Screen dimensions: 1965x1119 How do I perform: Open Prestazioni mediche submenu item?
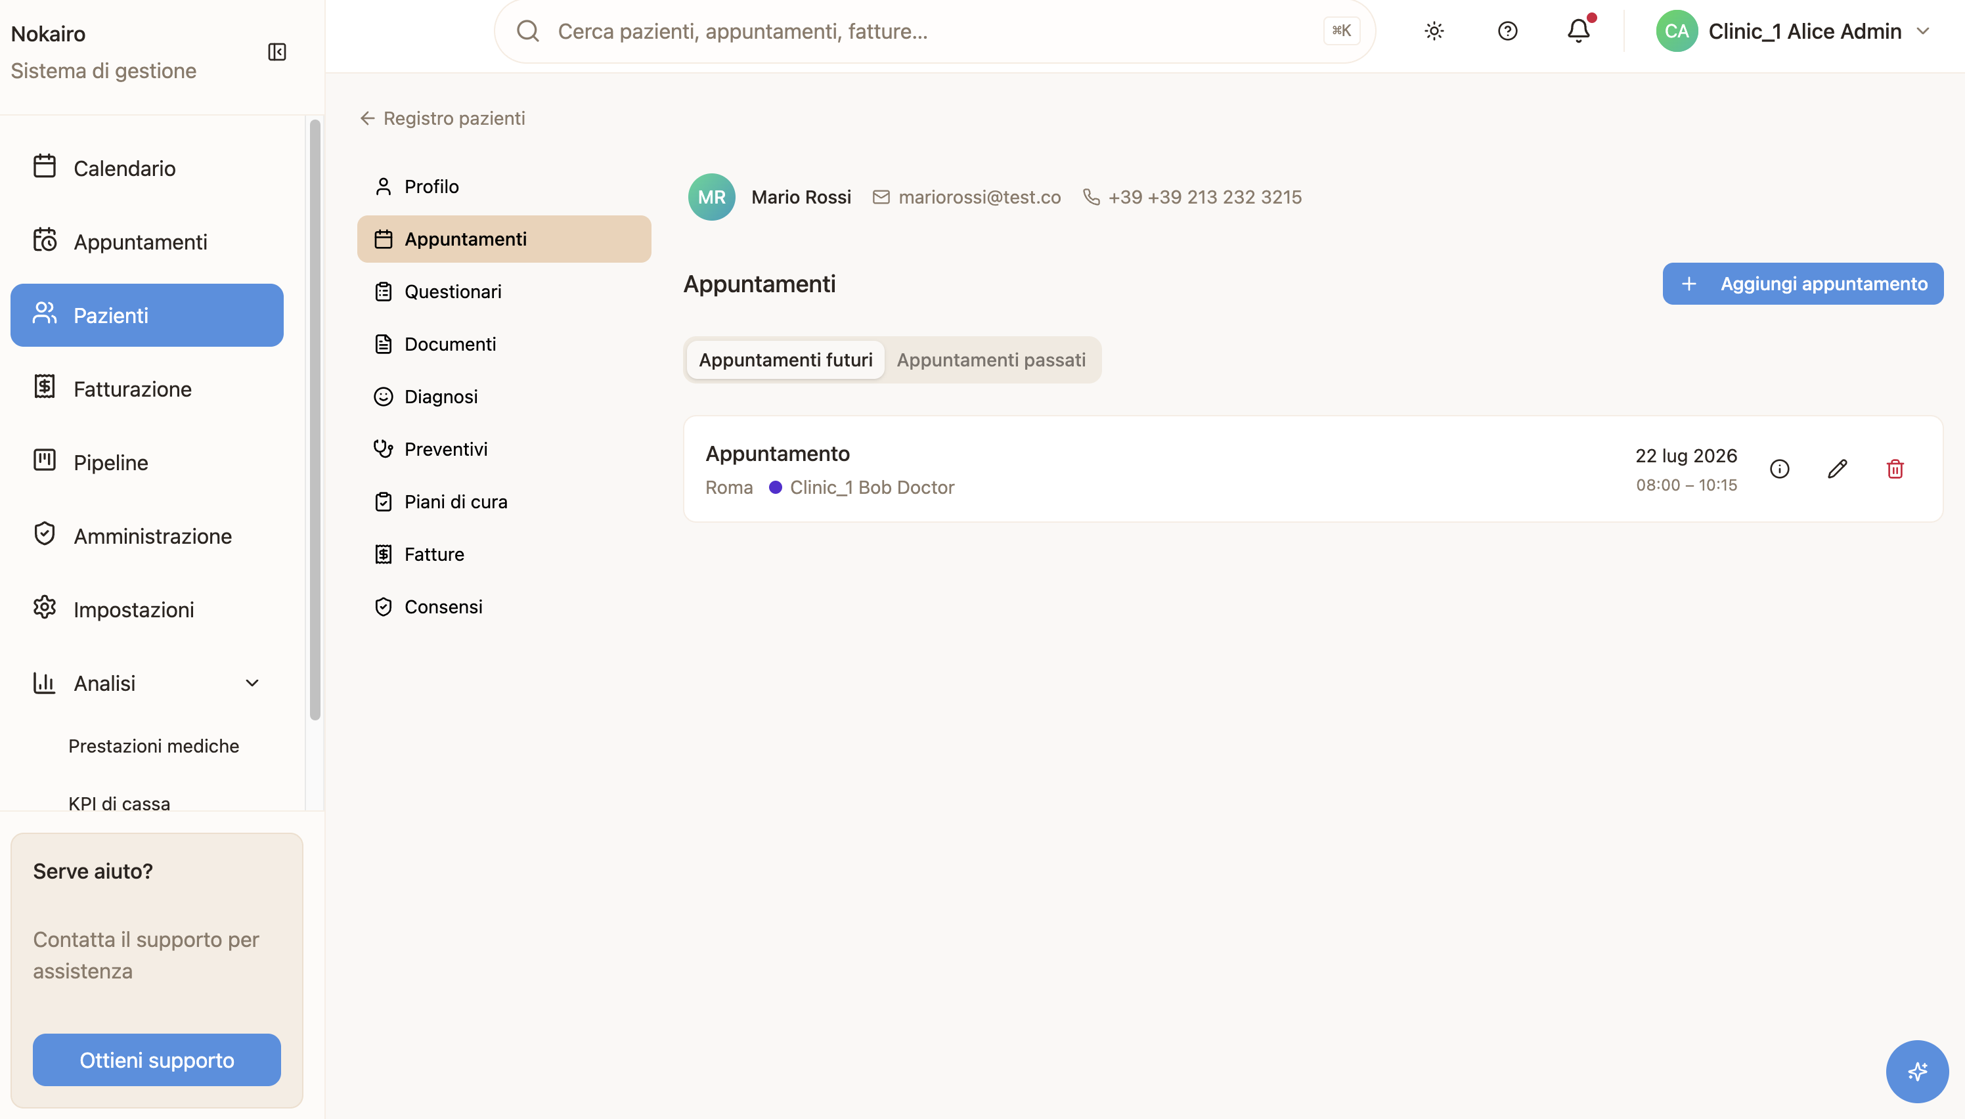coord(154,745)
